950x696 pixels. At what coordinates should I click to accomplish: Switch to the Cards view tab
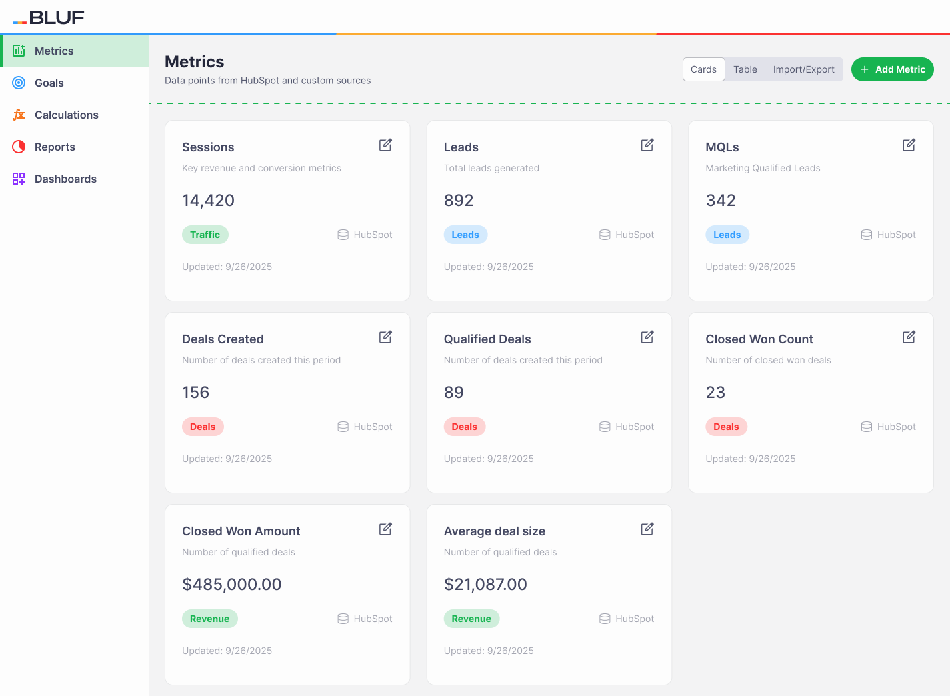(x=703, y=69)
